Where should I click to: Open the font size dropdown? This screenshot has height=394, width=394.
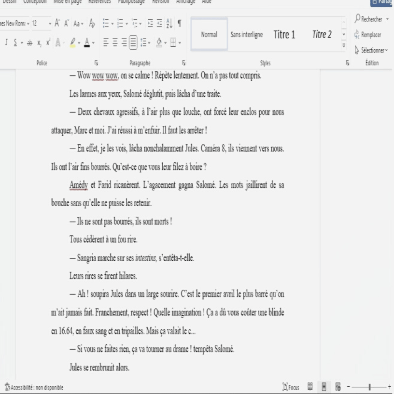[x=50, y=23]
